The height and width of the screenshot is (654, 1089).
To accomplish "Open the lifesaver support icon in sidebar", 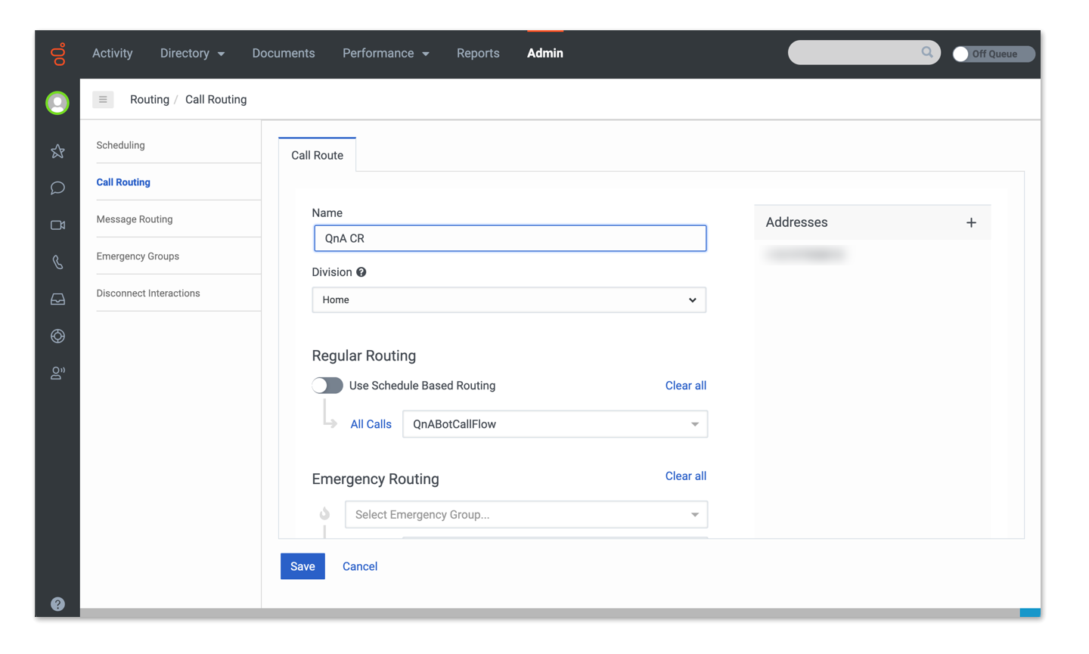I will (x=57, y=336).
